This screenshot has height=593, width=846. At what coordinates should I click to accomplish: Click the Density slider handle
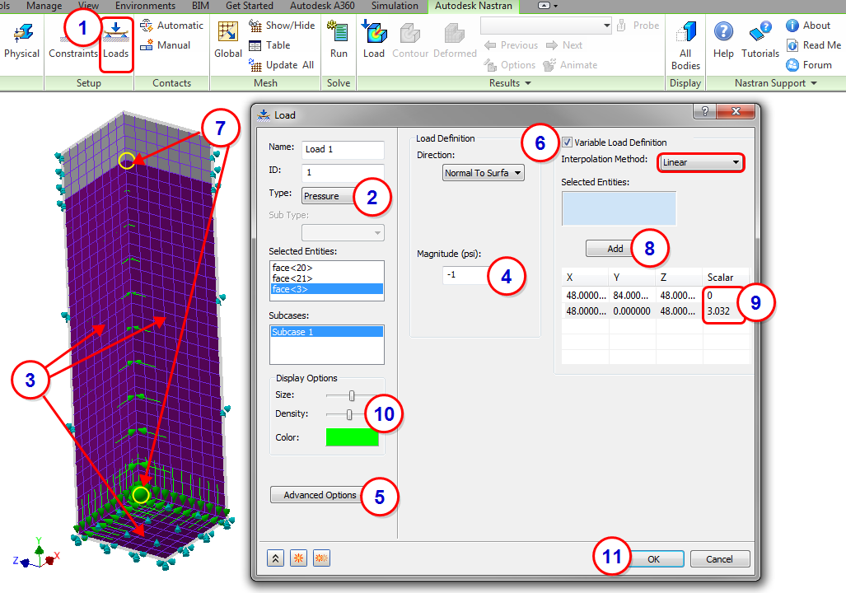click(349, 414)
